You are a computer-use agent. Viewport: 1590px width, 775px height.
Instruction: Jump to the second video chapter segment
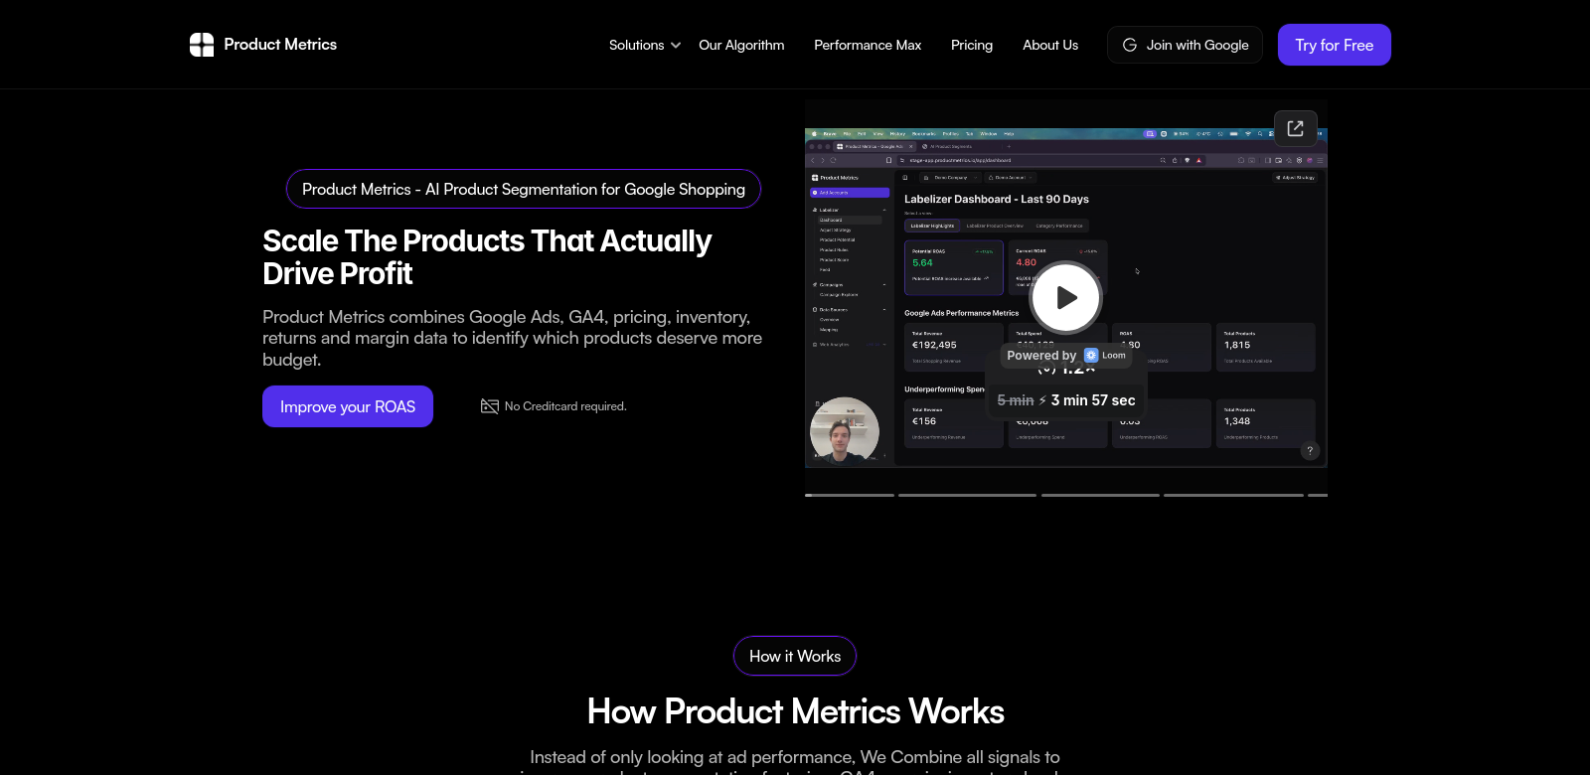pos(967,495)
